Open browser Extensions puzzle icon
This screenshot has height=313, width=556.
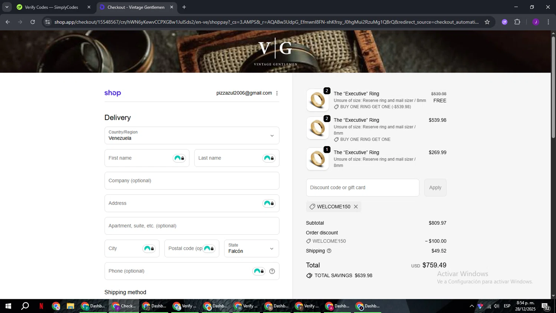click(517, 22)
